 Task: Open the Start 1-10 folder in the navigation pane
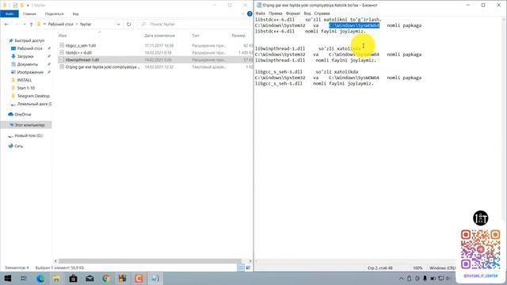click(x=26, y=88)
